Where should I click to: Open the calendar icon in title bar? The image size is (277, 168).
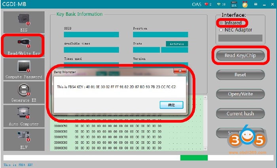pos(234,4)
